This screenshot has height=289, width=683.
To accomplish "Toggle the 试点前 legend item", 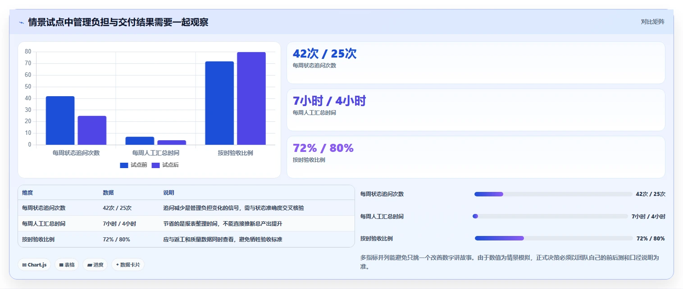I will click(133, 165).
